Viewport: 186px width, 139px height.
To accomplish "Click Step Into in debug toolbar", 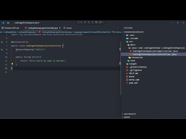I will [x=89, y=22].
